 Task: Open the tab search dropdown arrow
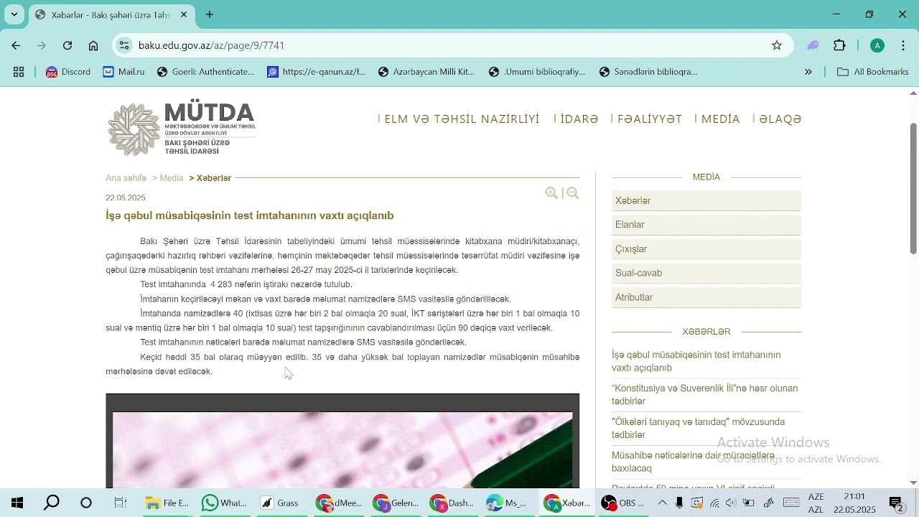click(14, 14)
